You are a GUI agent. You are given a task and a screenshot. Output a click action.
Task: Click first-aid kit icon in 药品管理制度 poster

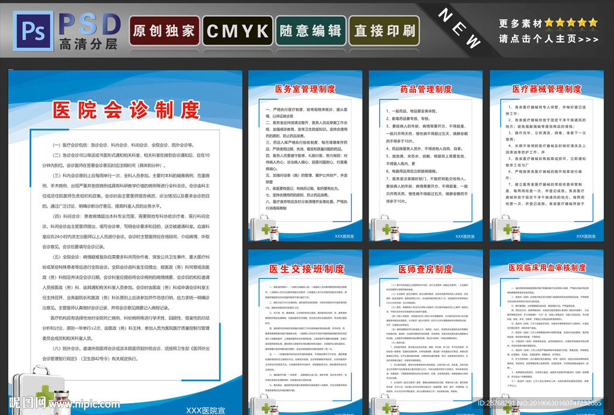[385, 228]
